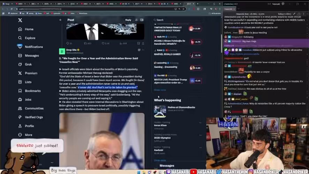The width and height of the screenshot is (309, 174).
Task: Open Chatterino settings gear icon
Action: [283, 4]
